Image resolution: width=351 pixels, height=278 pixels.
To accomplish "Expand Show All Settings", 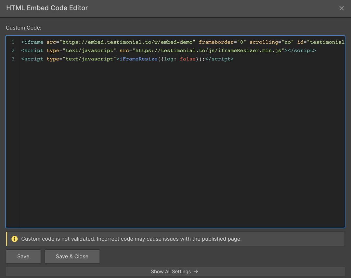I will tap(175, 271).
